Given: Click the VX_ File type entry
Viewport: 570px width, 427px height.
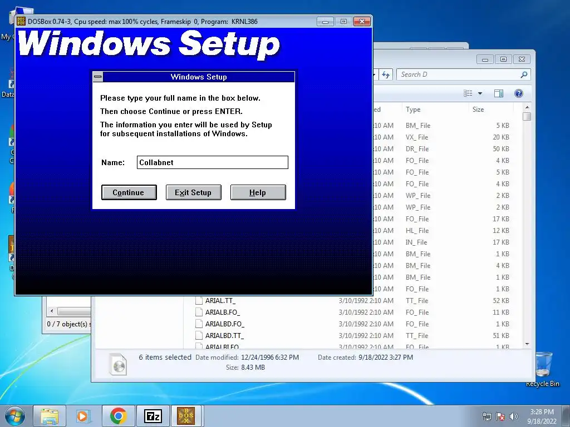Looking at the screenshot, I should tap(417, 137).
